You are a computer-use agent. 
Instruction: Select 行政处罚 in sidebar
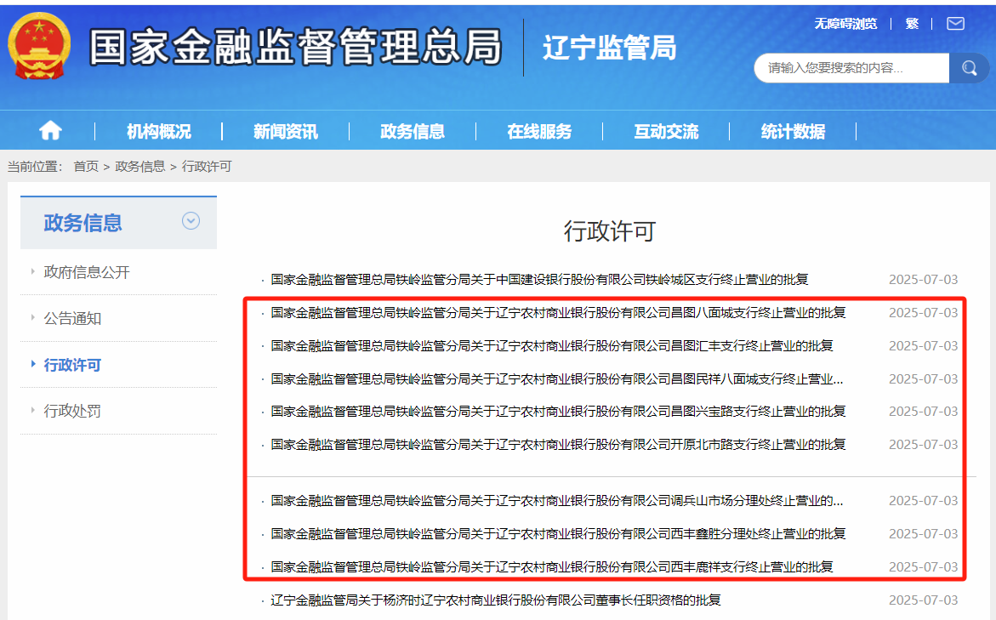(72, 411)
